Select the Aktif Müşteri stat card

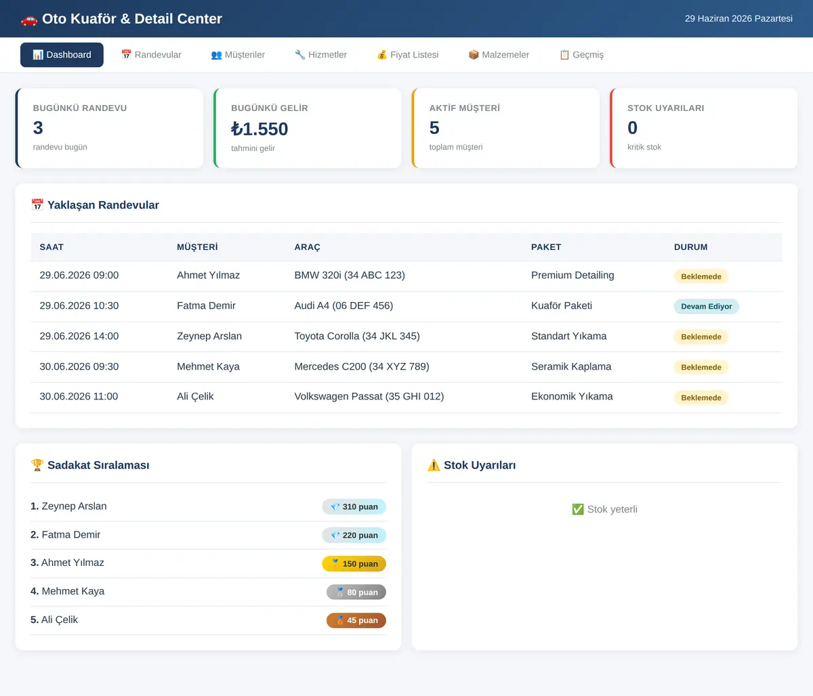point(505,128)
